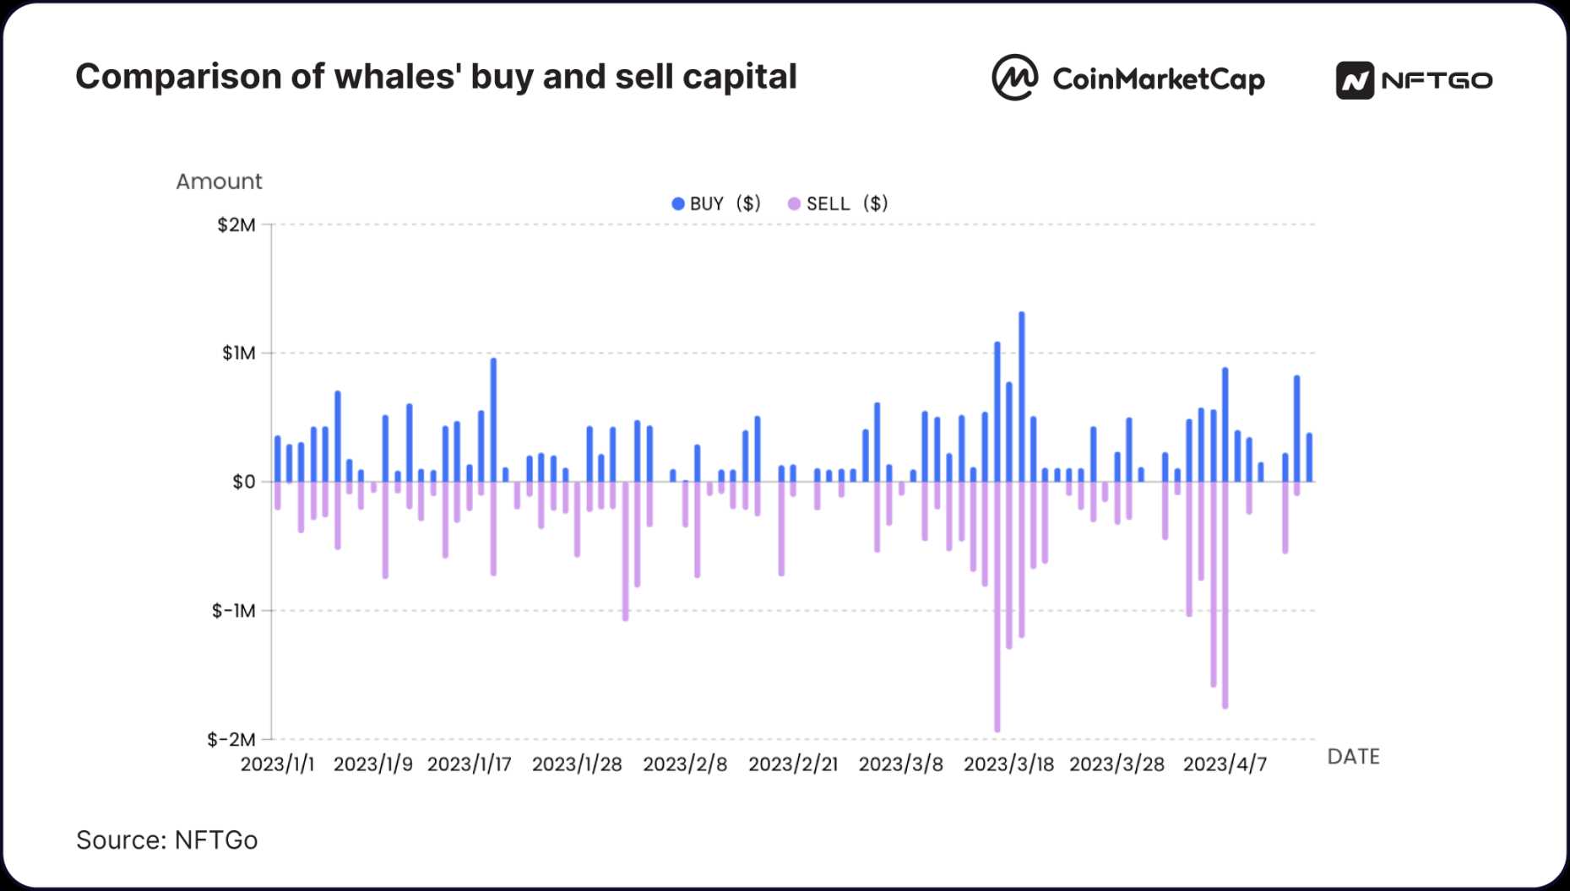Screen dimensions: 1570x891
Task: Click the CoinMarketCap wordmark text
Action: click(1158, 79)
